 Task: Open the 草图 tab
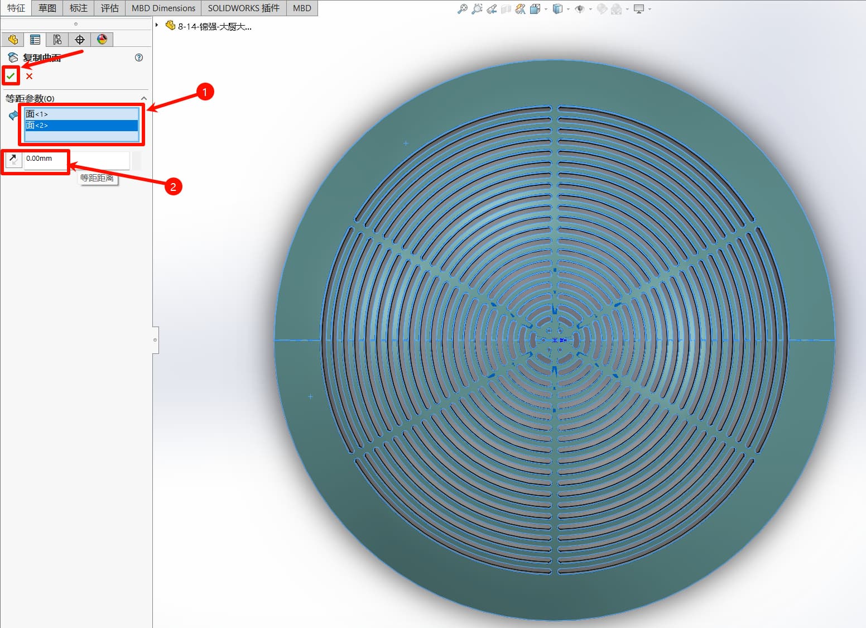47,8
